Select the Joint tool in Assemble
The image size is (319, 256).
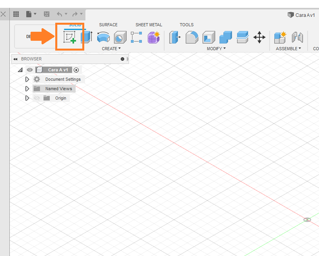coord(297,36)
